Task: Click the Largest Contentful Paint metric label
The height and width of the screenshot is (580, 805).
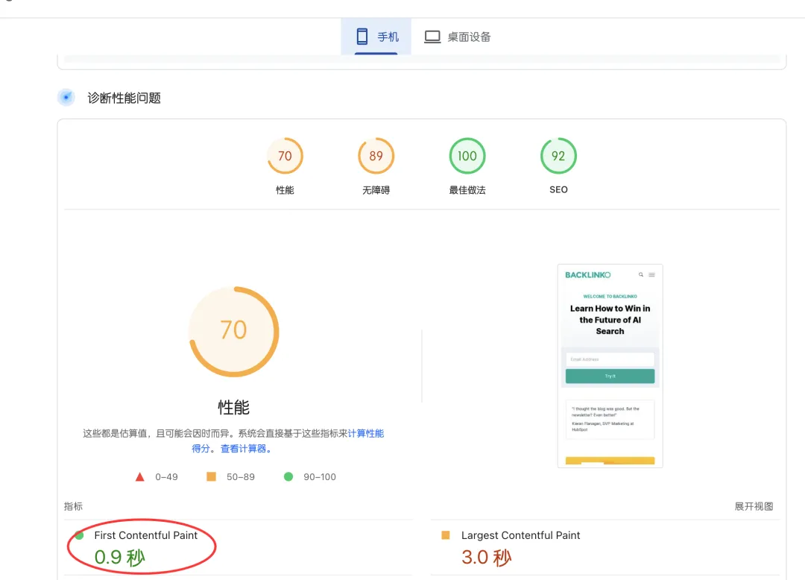Action: pos(520,535)
